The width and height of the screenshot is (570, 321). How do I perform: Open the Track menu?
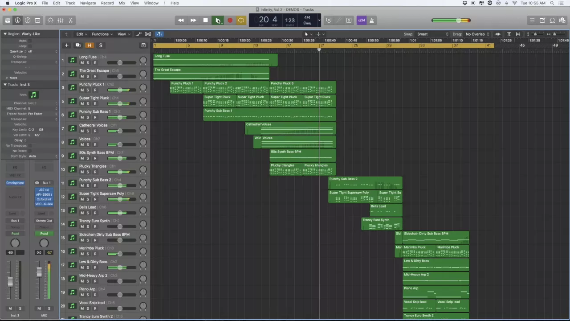click(70, 3)
